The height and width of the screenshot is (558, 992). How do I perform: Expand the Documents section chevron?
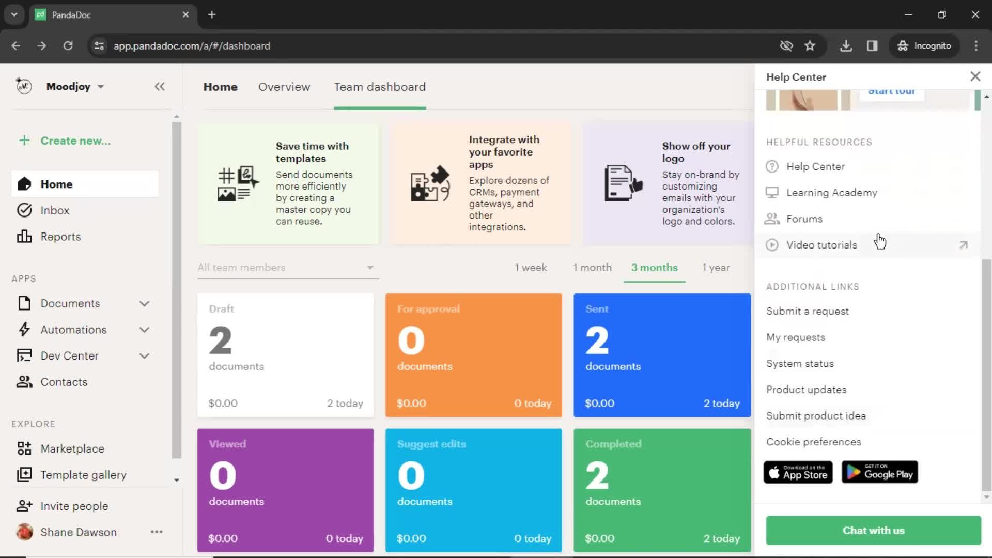click(x=144, y=303)
